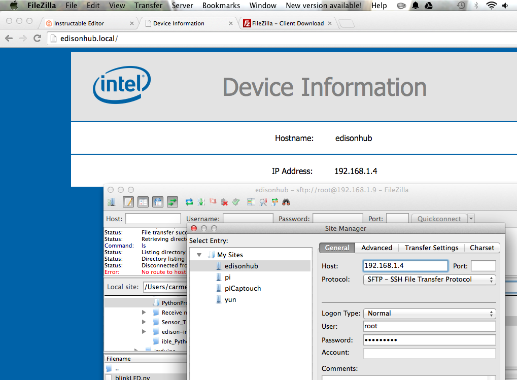Open the Apple menu
Viewport: 517px width, 380px height.
(x=14, y=5)
